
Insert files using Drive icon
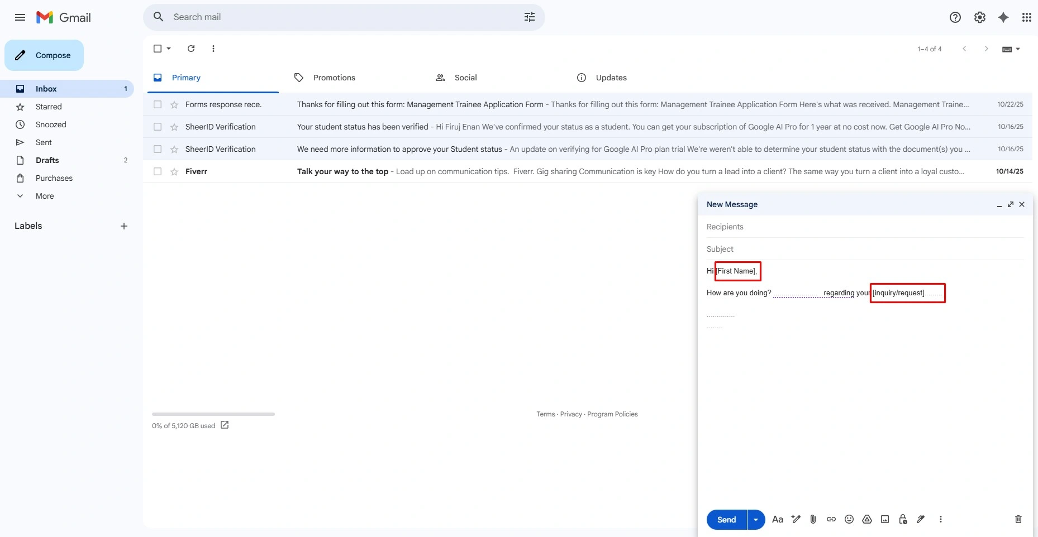pos(867,519)
